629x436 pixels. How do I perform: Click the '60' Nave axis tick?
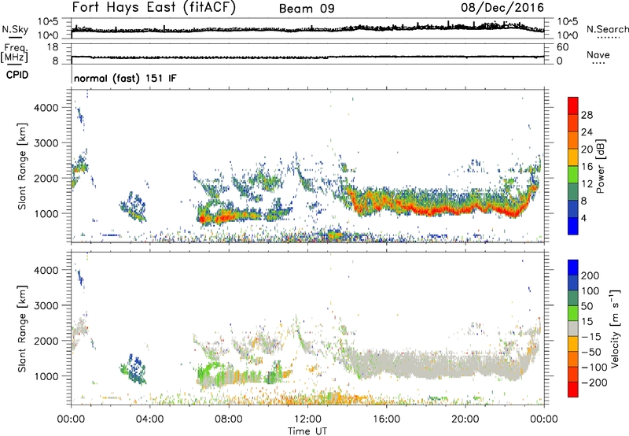[563, 47]
